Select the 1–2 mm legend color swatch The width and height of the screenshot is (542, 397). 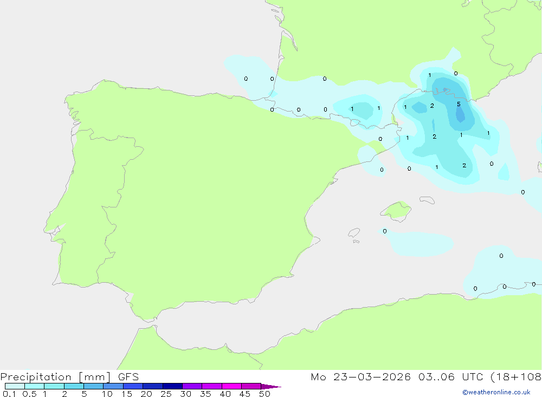(54, 386)
